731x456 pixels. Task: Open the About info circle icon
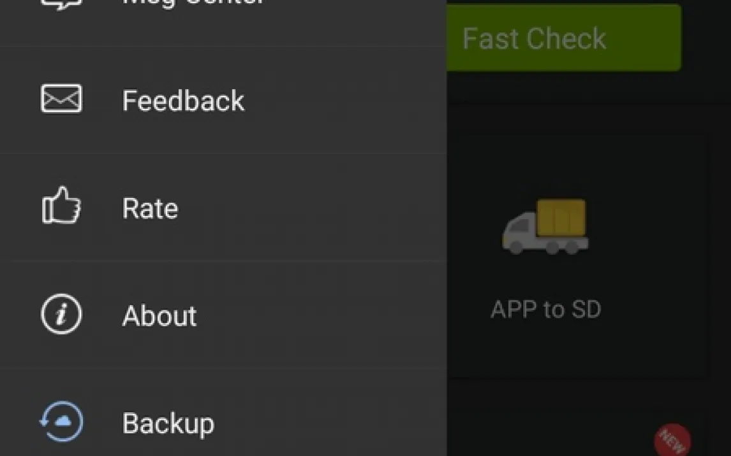(x=61, y=315)
